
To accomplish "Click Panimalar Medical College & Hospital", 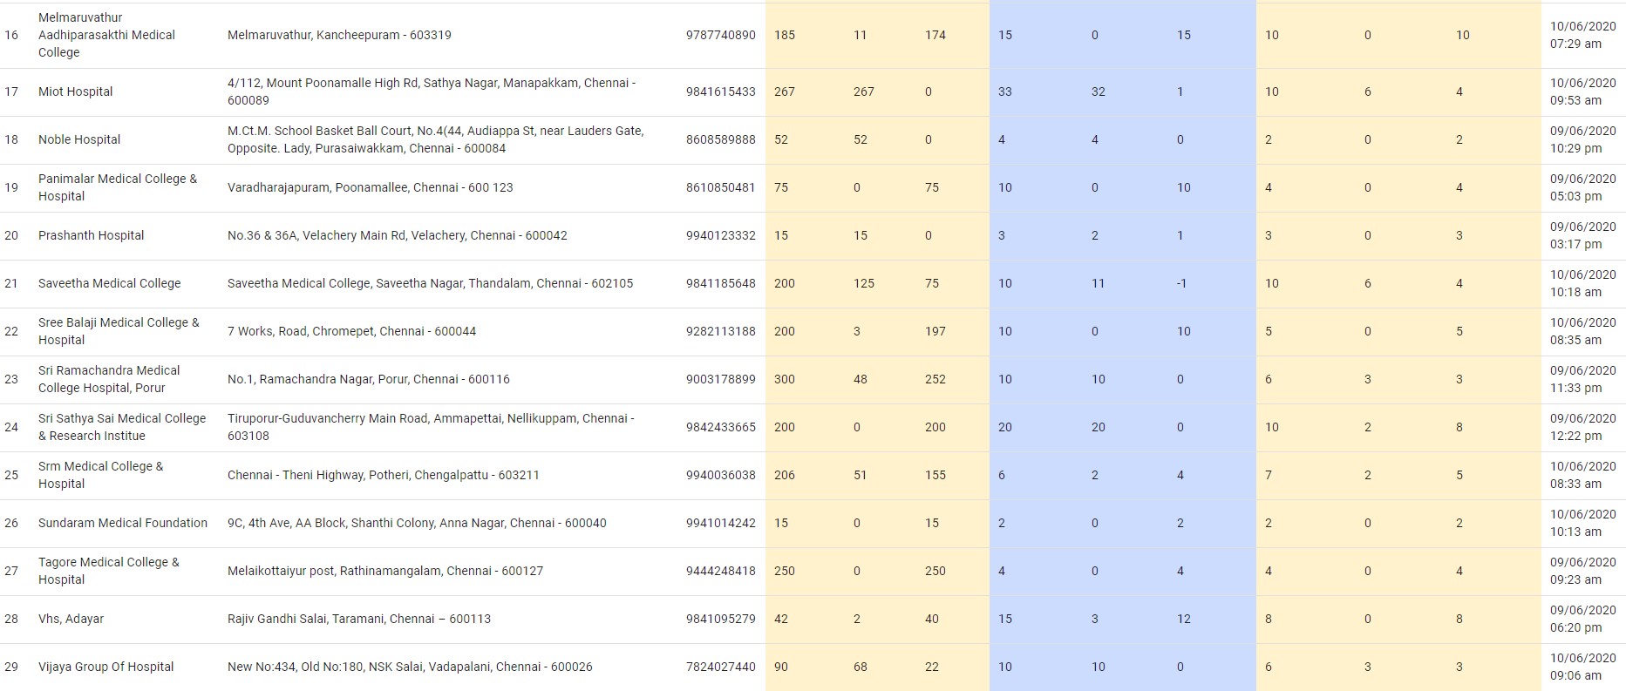I will (118, 187).
